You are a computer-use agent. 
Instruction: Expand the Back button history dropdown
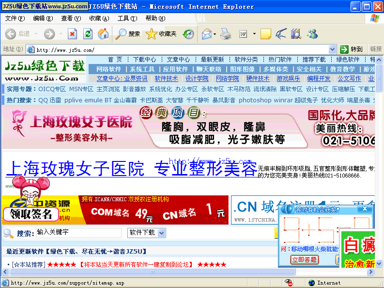coord(36,34)
